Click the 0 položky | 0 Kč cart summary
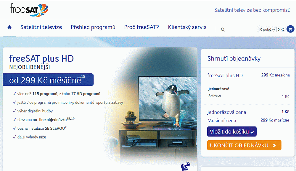The width and height of the screenshot is (296, 171). [272, 29]
